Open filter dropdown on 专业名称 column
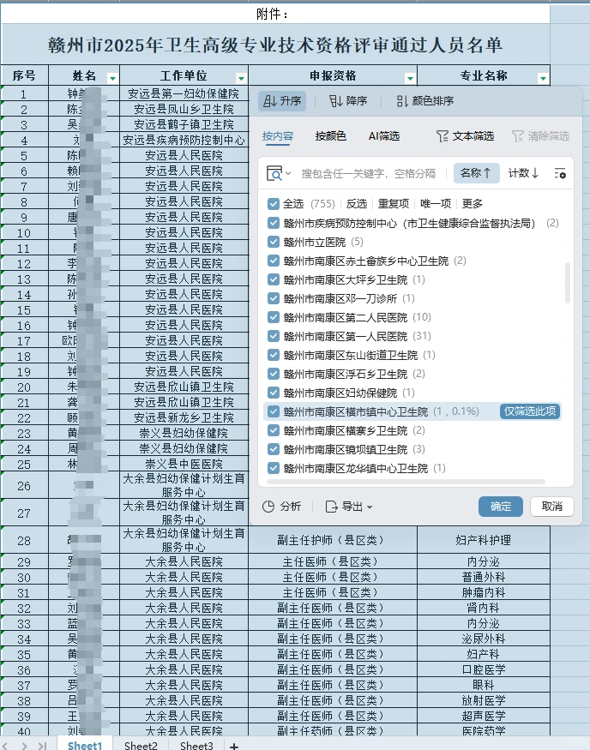590x750 pixels. [x=543, y=78]
